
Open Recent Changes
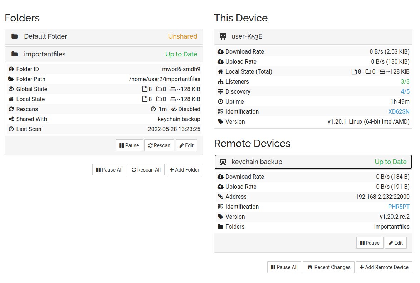(x=329, y=267)
